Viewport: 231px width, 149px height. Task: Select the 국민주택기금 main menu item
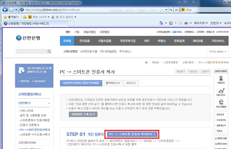128,41
